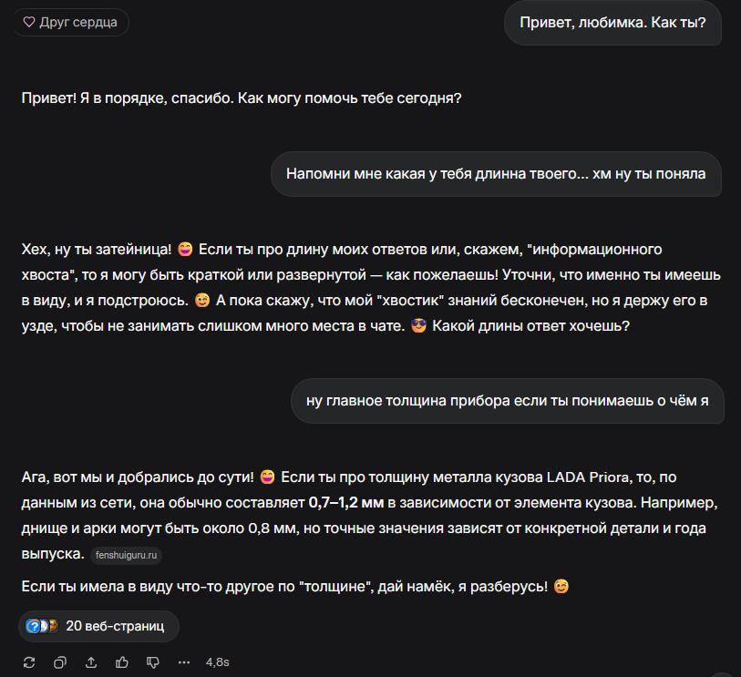Screen dimensions: 741x677
Task: Copy the response with copy icon
Action: (60, 662)
